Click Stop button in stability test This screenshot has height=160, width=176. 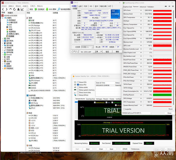pos(88,149)
